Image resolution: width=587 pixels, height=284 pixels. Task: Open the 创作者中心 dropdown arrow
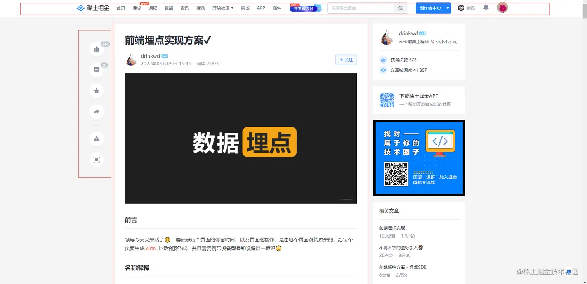(447, 8)
